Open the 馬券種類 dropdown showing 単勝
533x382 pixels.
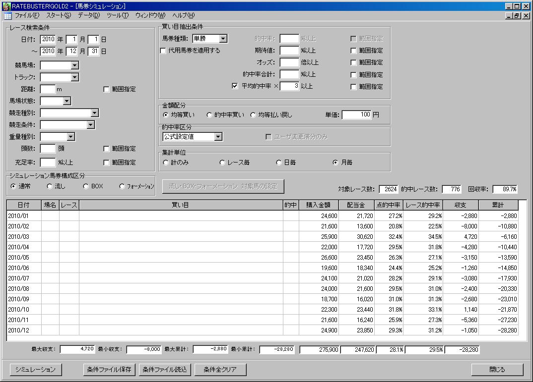coord(223,39)
